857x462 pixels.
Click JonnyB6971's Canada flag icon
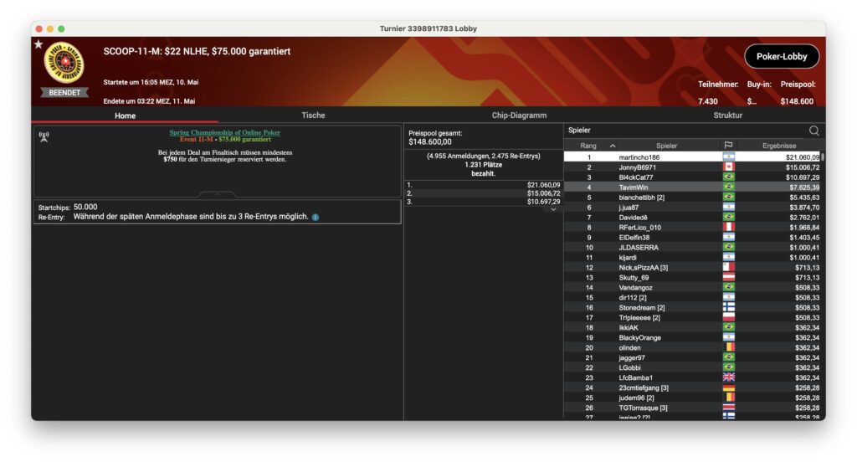pos(727,167)
